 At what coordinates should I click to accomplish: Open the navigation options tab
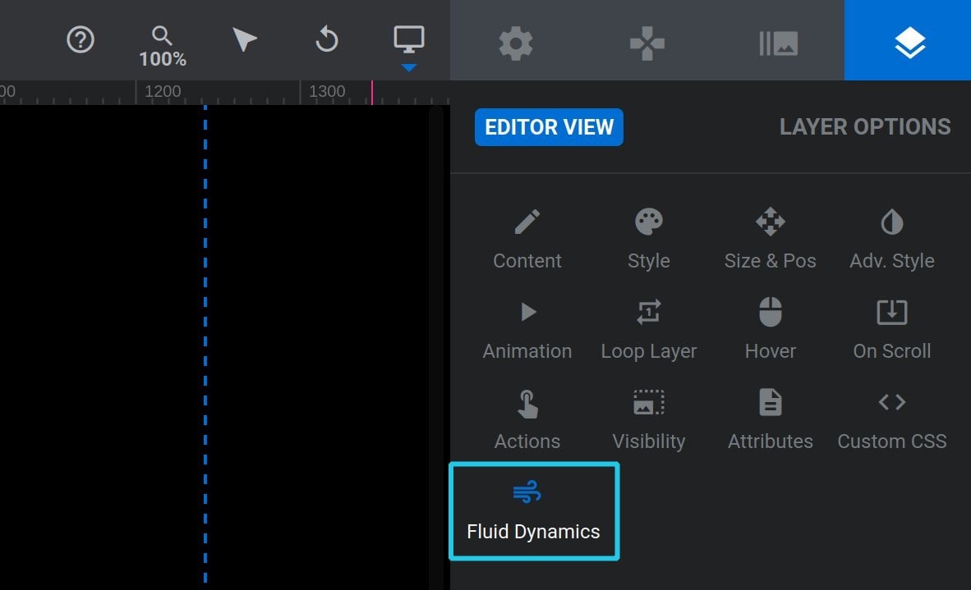647,43
